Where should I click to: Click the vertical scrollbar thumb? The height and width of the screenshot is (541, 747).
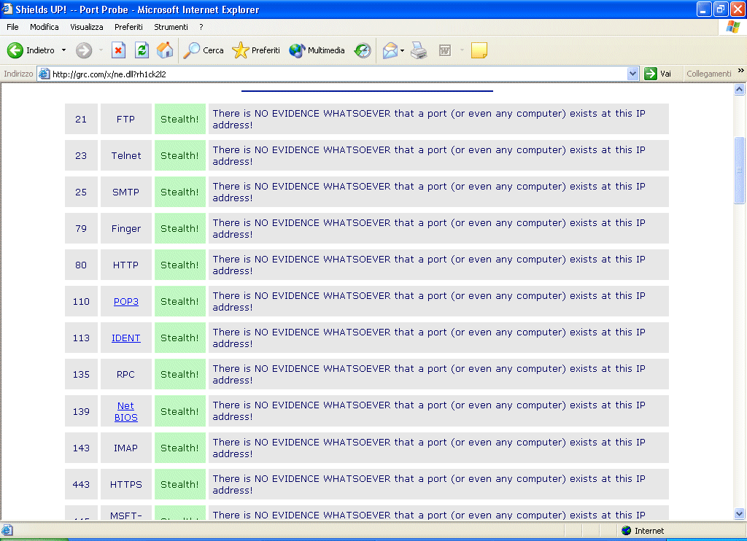[x=740, y=170]
